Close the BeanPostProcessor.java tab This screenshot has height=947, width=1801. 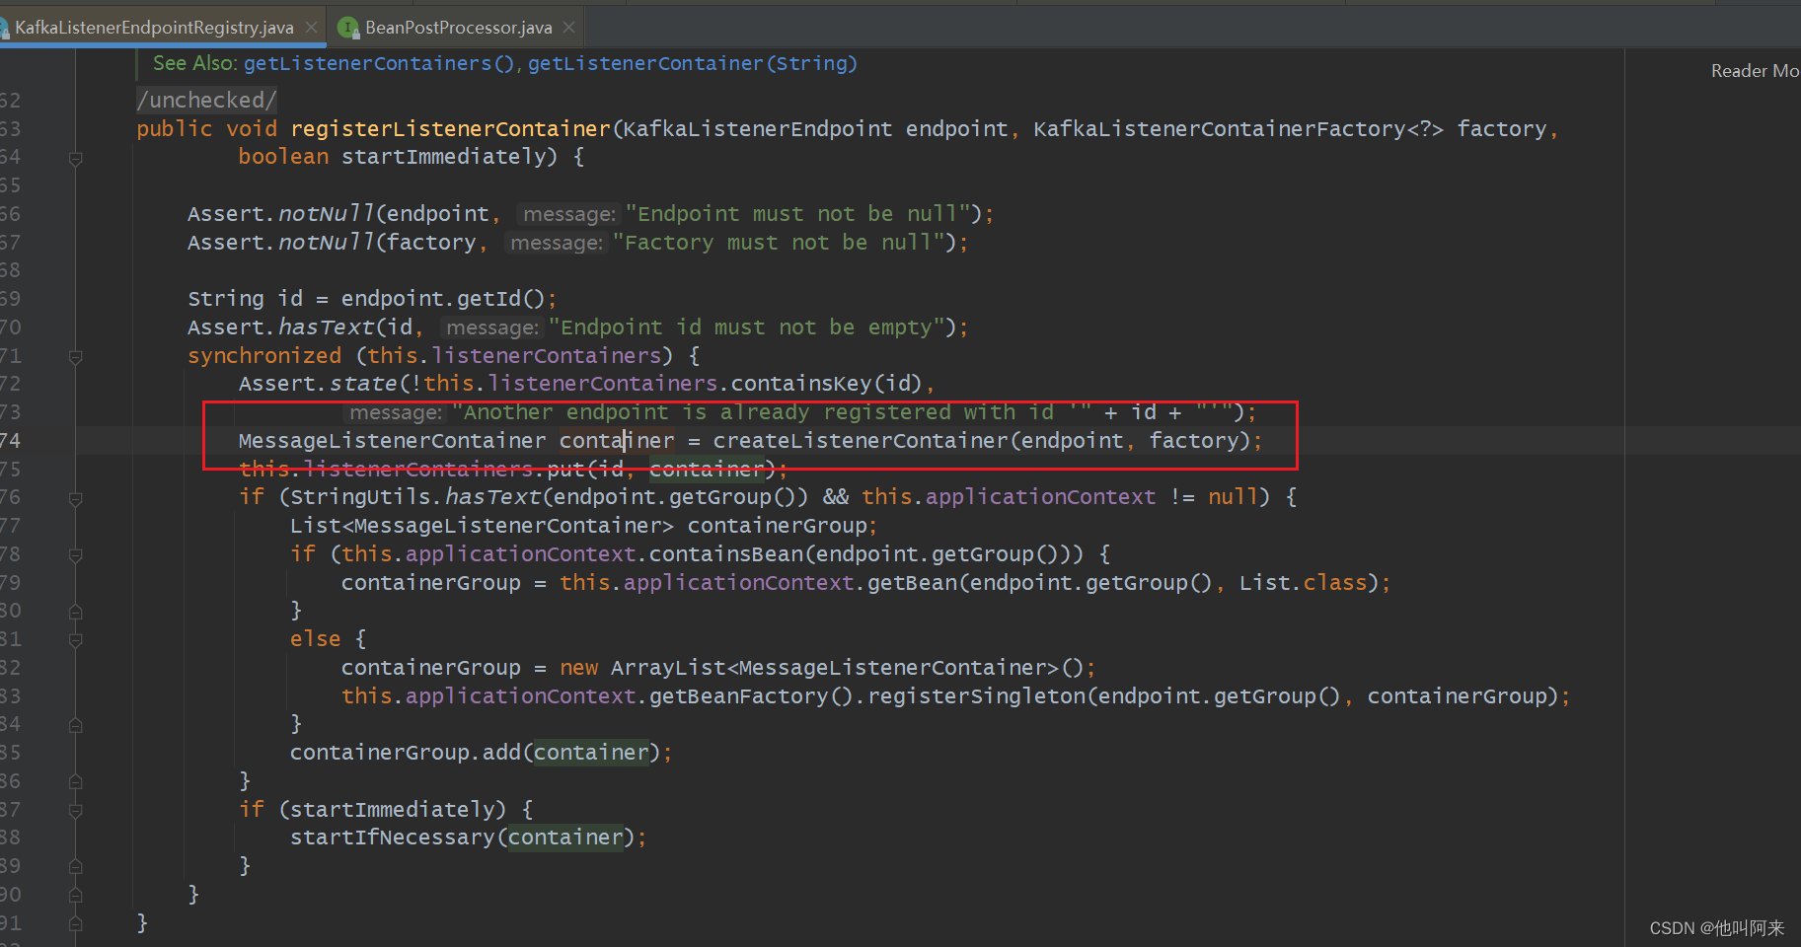point(568,28)
